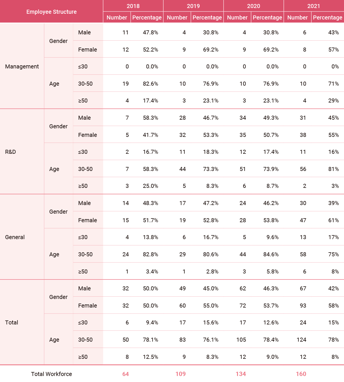Click the Age label in Total section
The height and width of the screenshot is (382, 344).
click(54, 340)
